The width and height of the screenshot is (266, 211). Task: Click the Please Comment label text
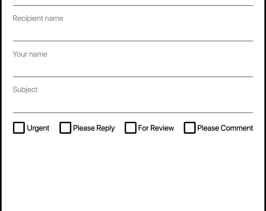pyautogui.click(x=225, y=128)
